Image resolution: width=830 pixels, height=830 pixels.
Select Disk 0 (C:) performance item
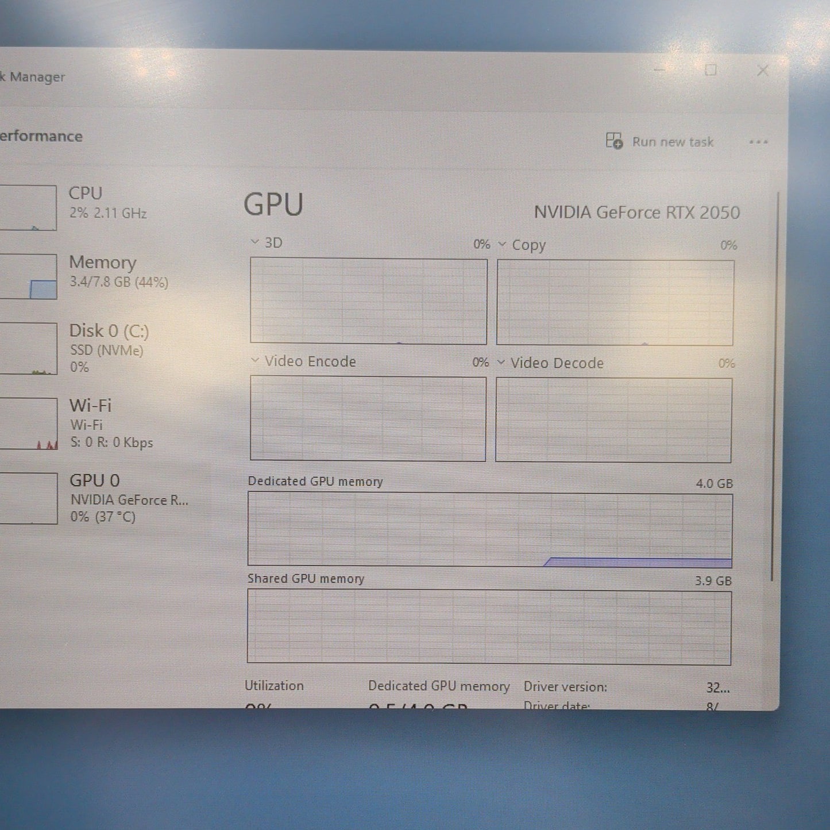[x=103, y=348]
